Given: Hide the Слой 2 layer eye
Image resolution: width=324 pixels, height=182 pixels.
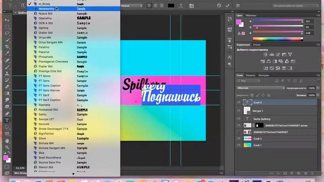Looking at the screenshot, I should [238, 139].
